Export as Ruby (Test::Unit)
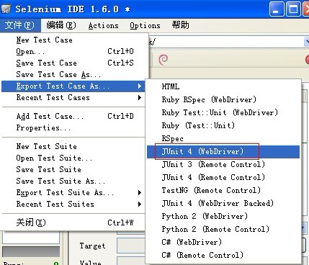 (223, 125)
